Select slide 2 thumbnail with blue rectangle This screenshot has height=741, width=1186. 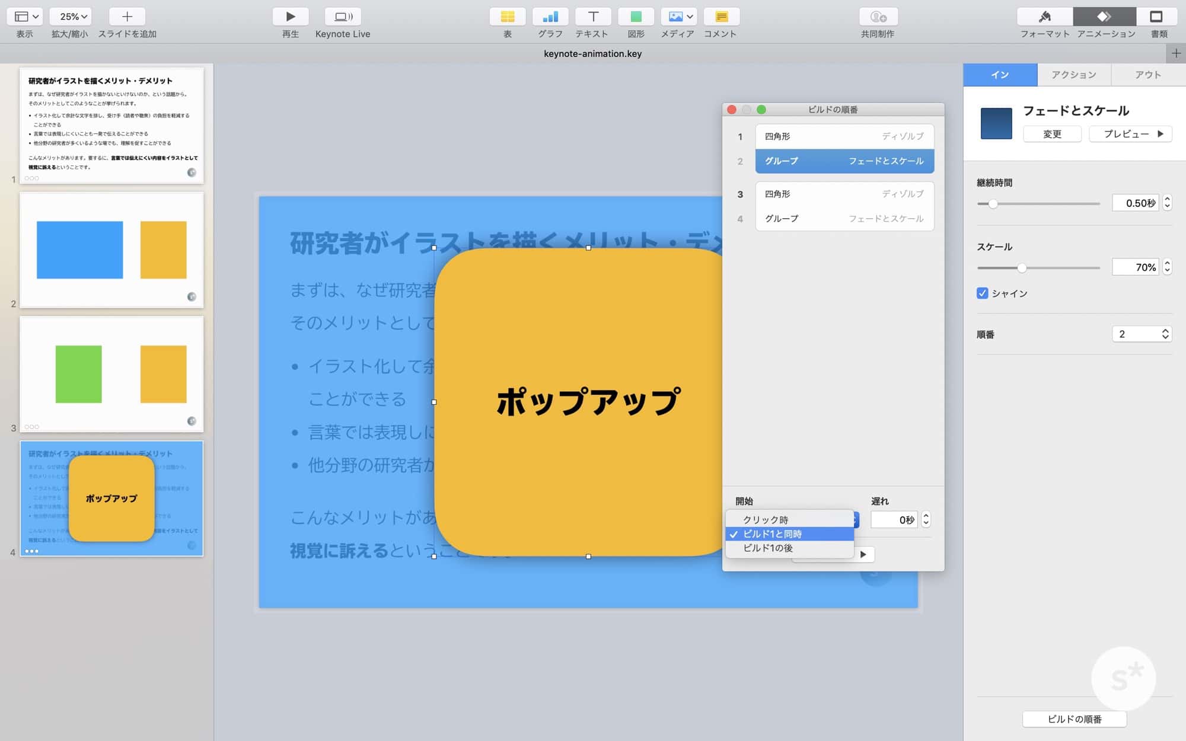point(111,250)
